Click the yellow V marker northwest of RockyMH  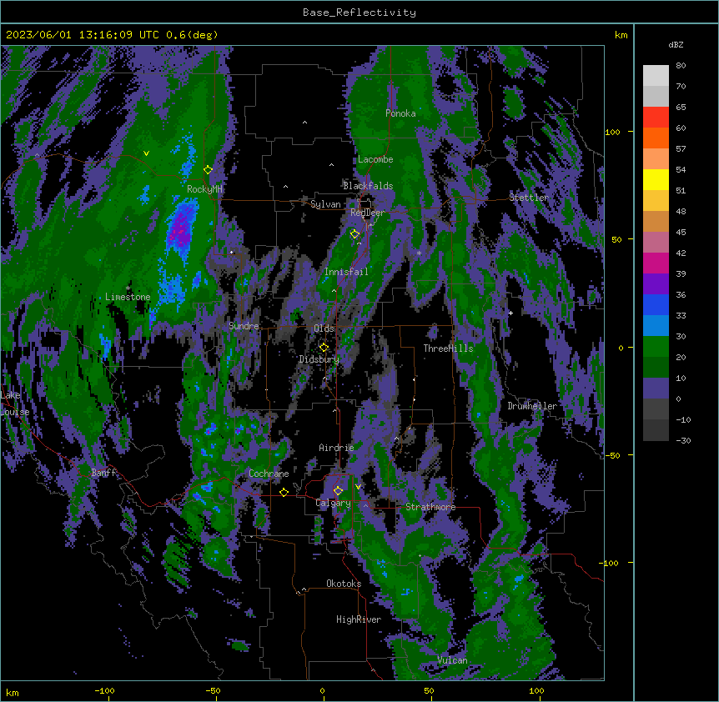[146, 153]
